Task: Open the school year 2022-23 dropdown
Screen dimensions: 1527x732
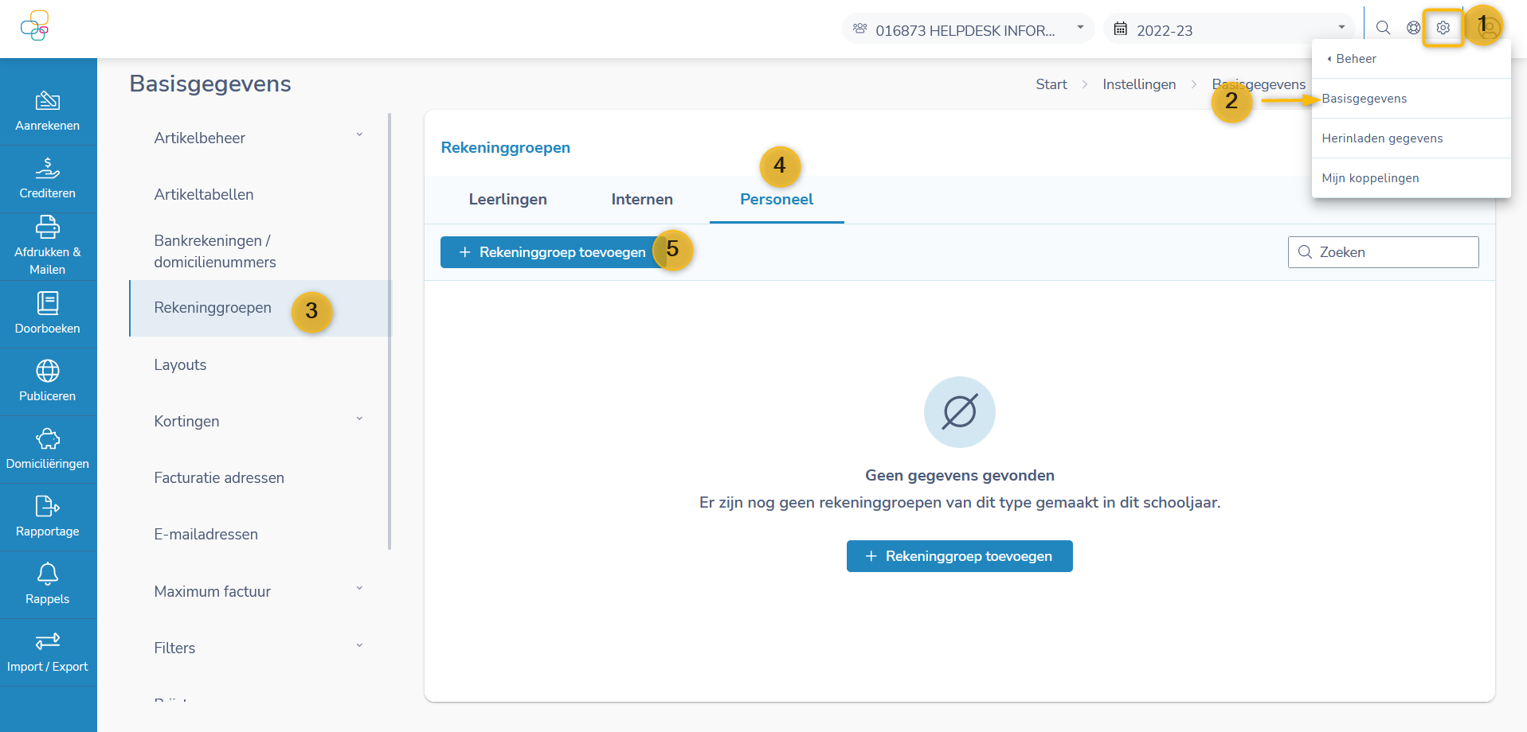Action: click(1229, 30)
